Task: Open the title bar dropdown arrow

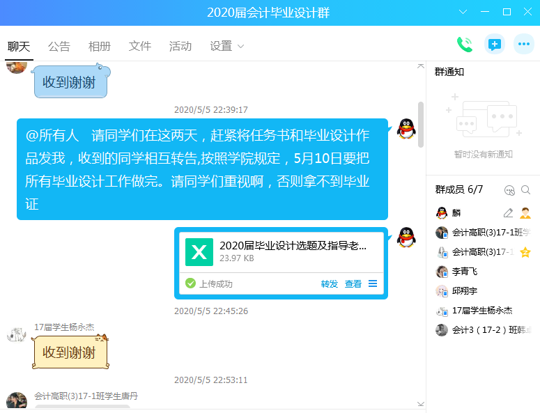Action: click(x=463, y=12)
